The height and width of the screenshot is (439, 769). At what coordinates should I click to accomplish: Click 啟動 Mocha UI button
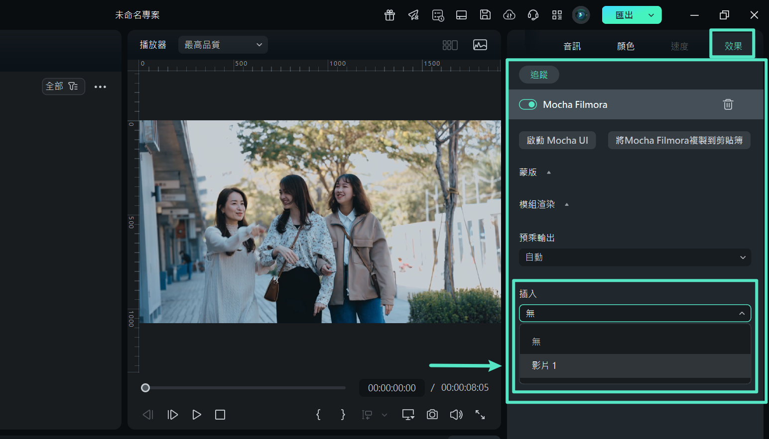pos(557,140)
